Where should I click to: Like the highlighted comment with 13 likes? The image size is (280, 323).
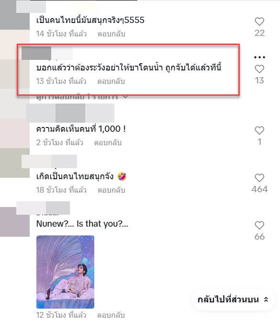(x=259, y=69)
